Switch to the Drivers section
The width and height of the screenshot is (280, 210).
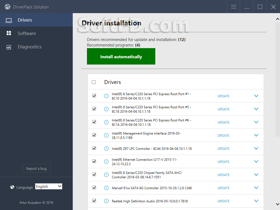pyautogui.click(x=36, y=20)
